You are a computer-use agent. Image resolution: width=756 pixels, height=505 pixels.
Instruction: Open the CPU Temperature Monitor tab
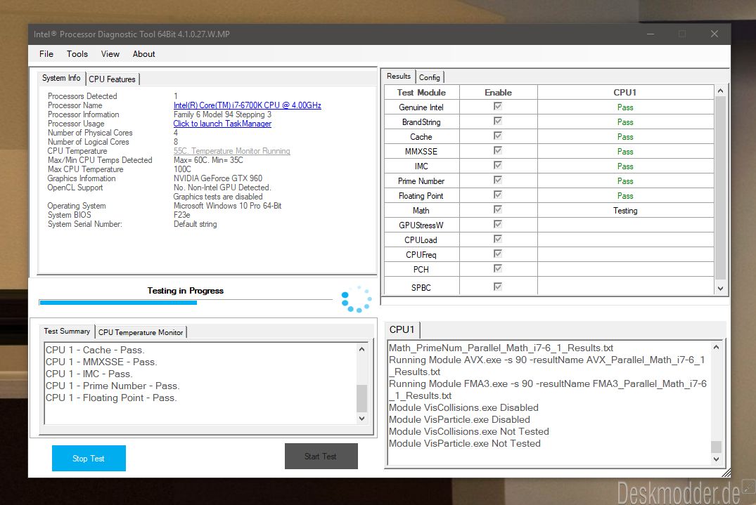point(141,332)
